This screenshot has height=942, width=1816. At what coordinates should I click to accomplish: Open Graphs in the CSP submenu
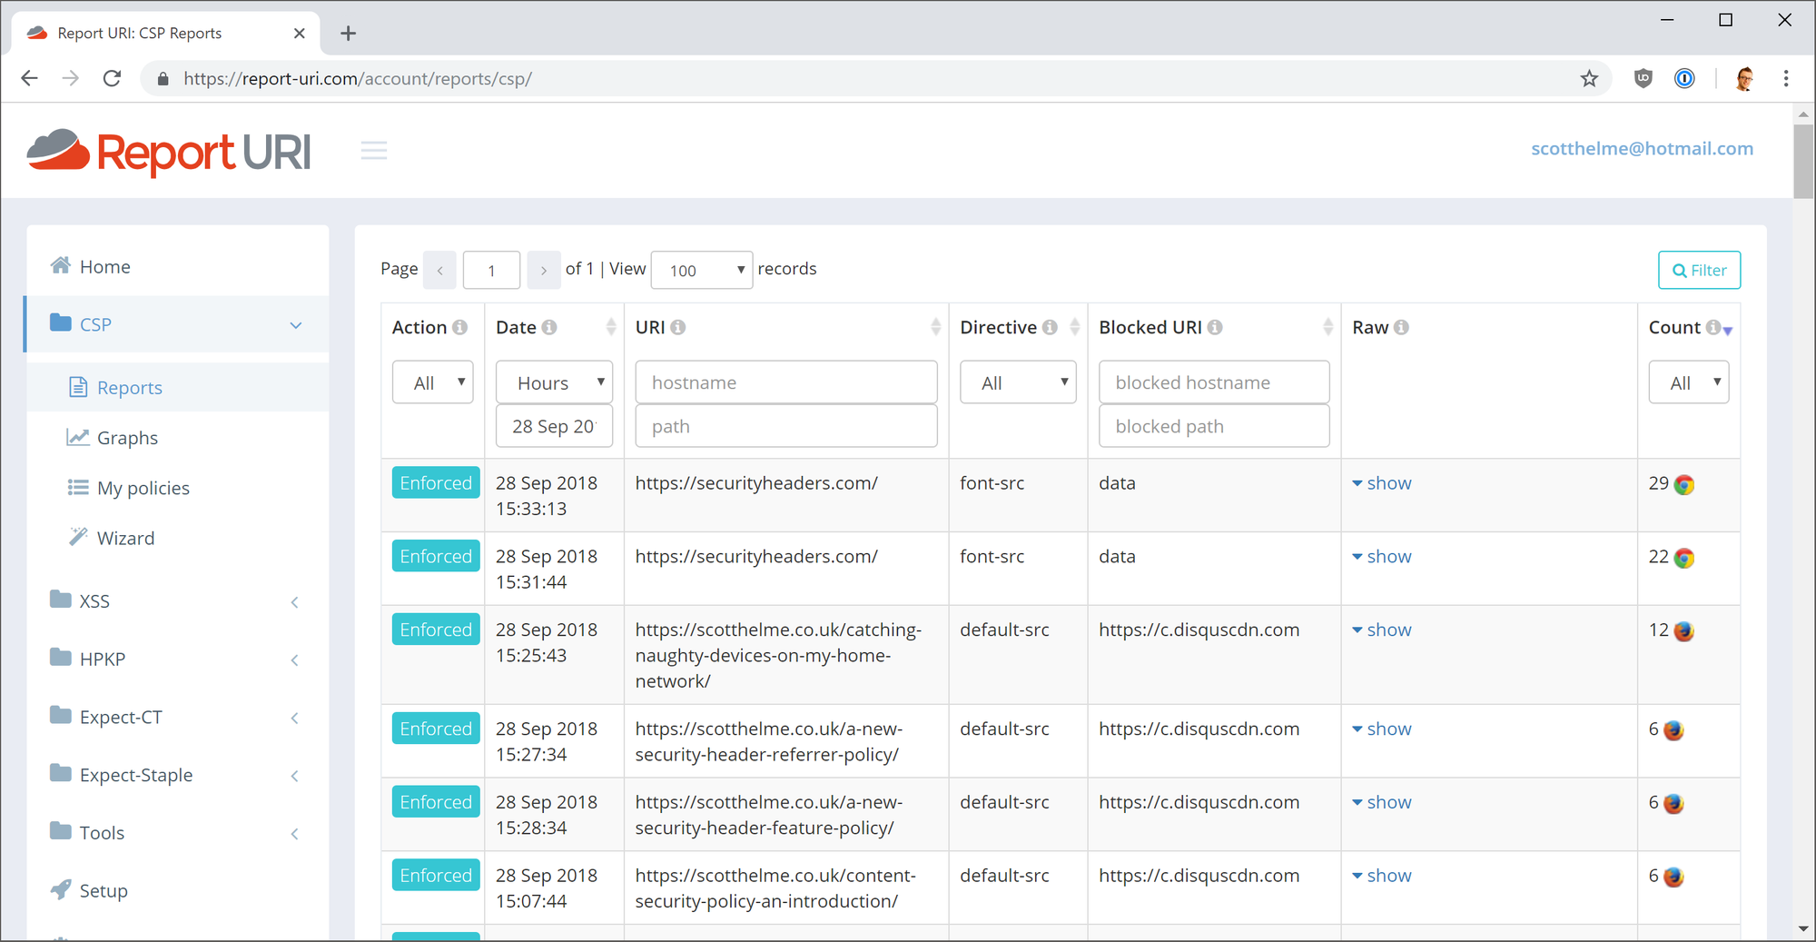(x=127, y=438)
